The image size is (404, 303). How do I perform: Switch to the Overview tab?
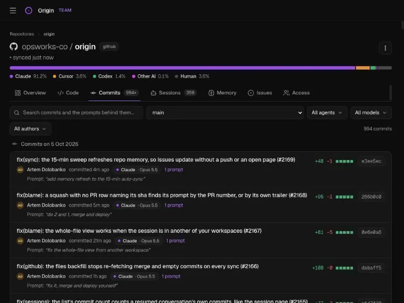pyautogui.click(x=30, y=93)
